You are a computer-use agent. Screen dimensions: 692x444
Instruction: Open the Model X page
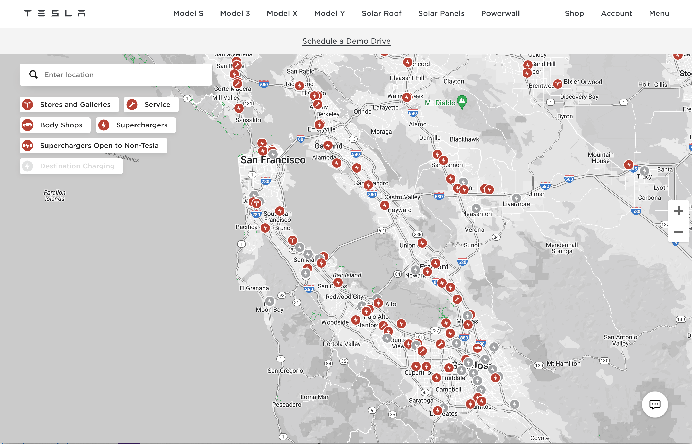(x=282, y=13)
